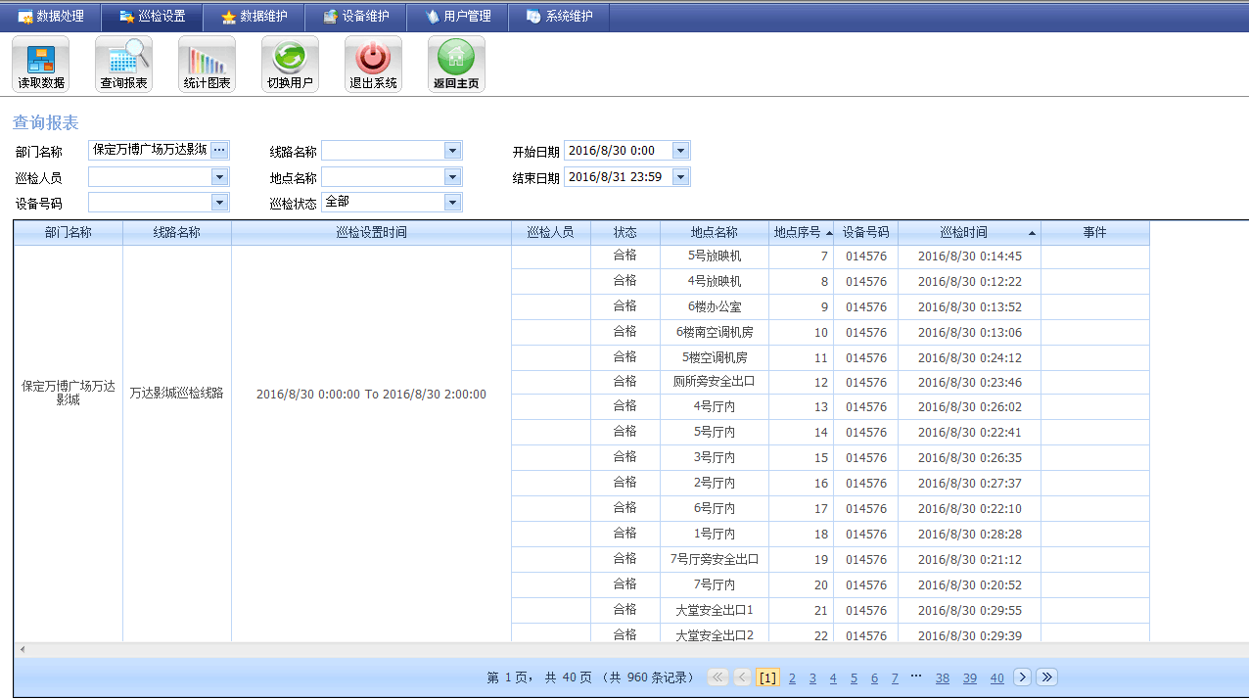Sort by the 巡检时间 column header
This screenshot has height=700, width=1249.
coord(963,233)
